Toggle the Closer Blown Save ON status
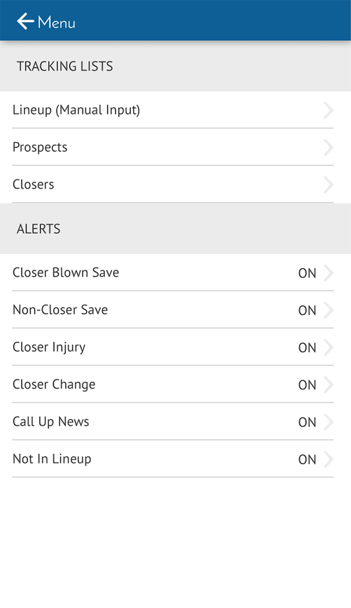 pyautogui.click(x=307, y=273)
